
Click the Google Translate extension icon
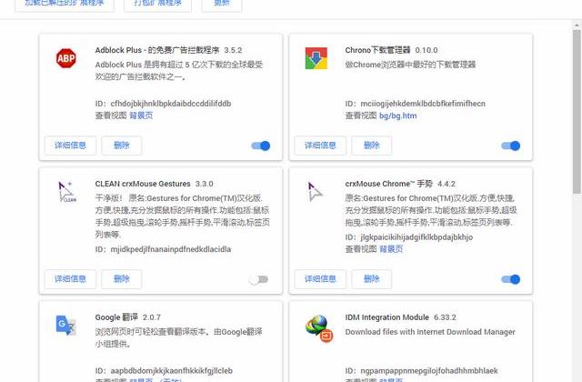click(x=65, y=326)
